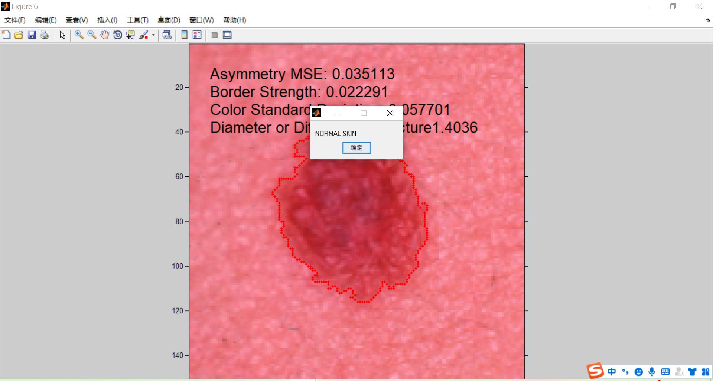Open the 帮助(H) menu

click(234, 20)
